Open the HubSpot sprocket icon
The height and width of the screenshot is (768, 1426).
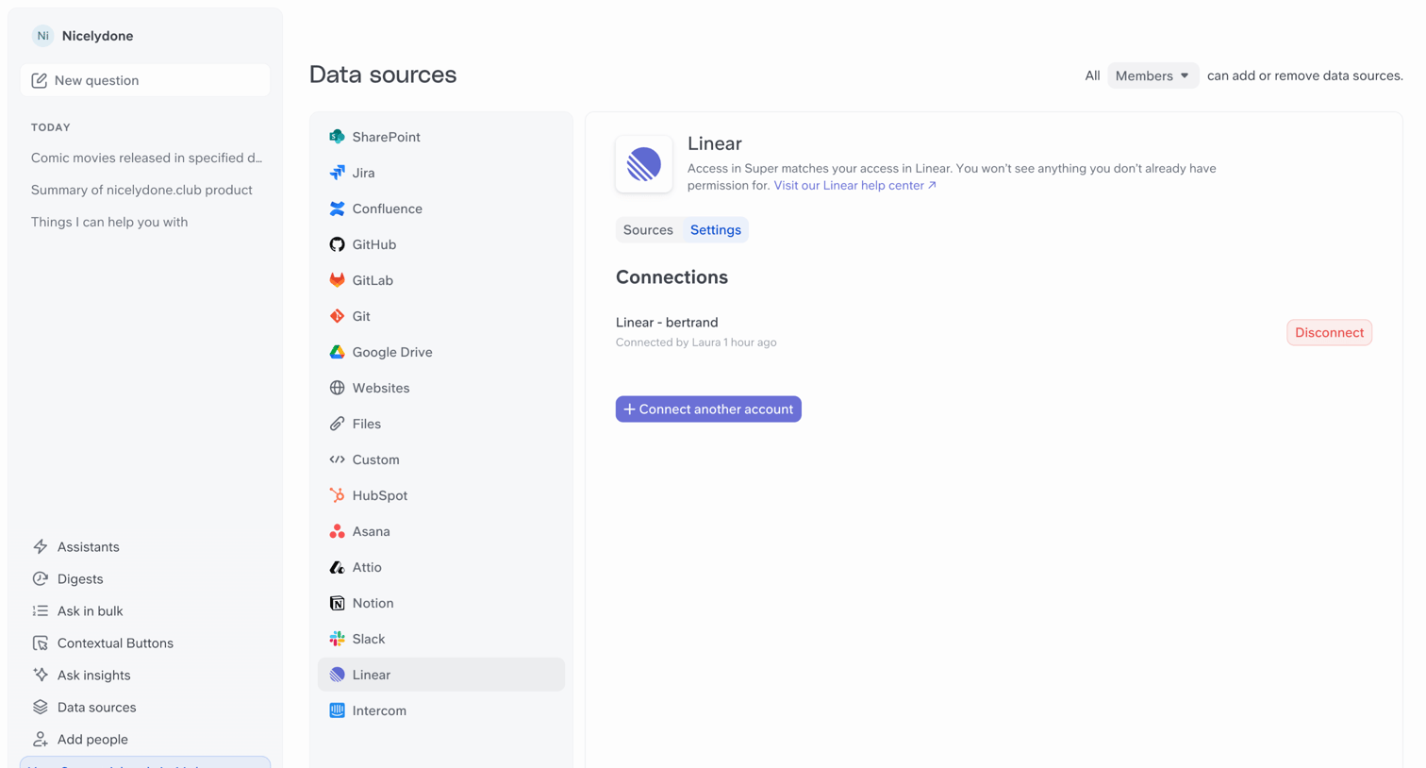(x=337, y=495)
